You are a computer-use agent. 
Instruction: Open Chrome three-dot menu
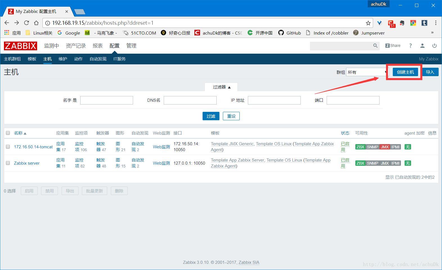[436, 23]
